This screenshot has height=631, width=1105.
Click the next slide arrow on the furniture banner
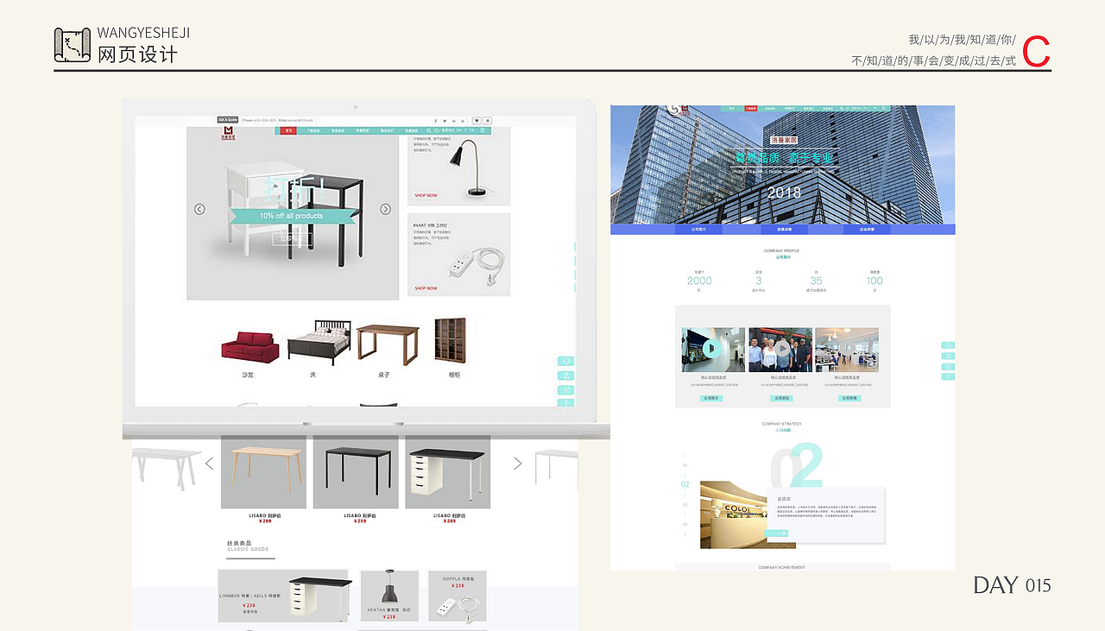pyautogui.click(x=386, y=209)
